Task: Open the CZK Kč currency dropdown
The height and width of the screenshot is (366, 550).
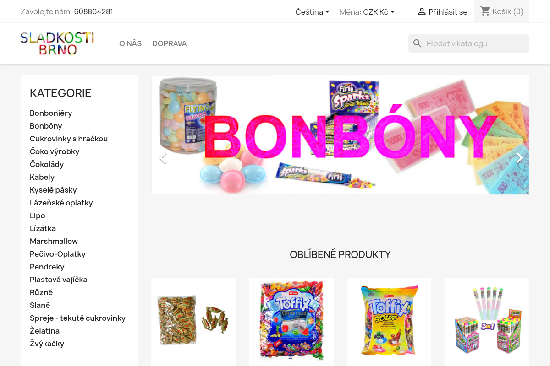Action: pyautogui.click(x=379, y=12)
